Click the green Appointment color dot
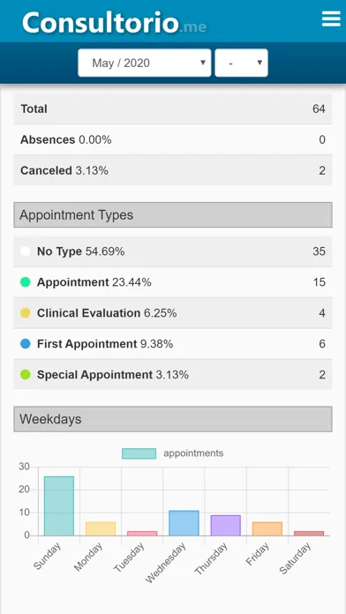The image size is (346, 614). click(x=25, y=282)
